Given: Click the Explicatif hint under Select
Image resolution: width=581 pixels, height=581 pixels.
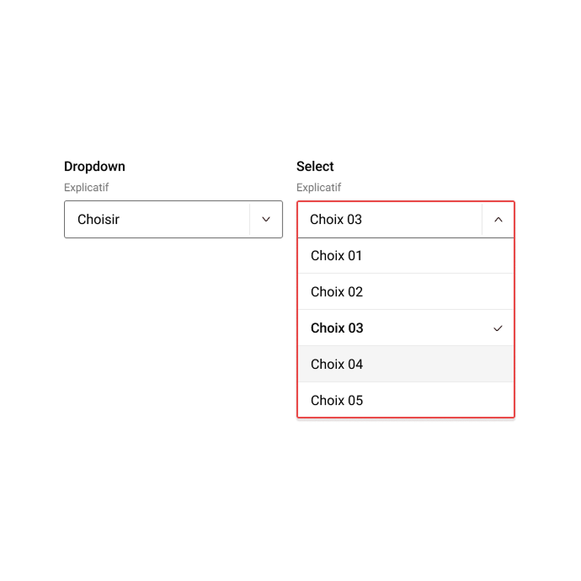Looking at the screenshot, I should click(319, 188).
